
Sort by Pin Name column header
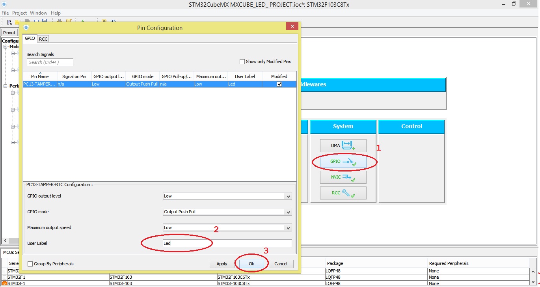pos(40,76)
